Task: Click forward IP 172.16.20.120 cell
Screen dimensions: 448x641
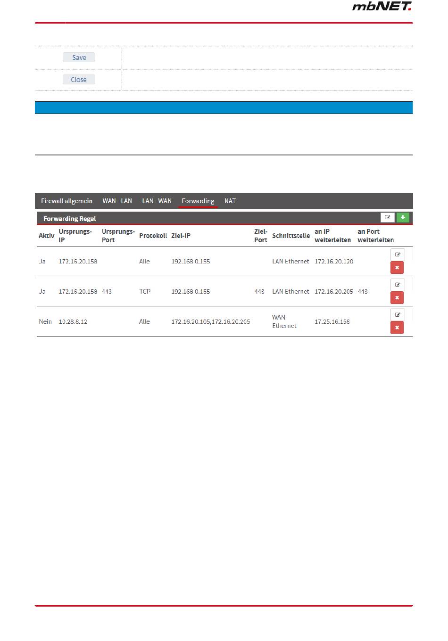Action: (x=334, y=261)
